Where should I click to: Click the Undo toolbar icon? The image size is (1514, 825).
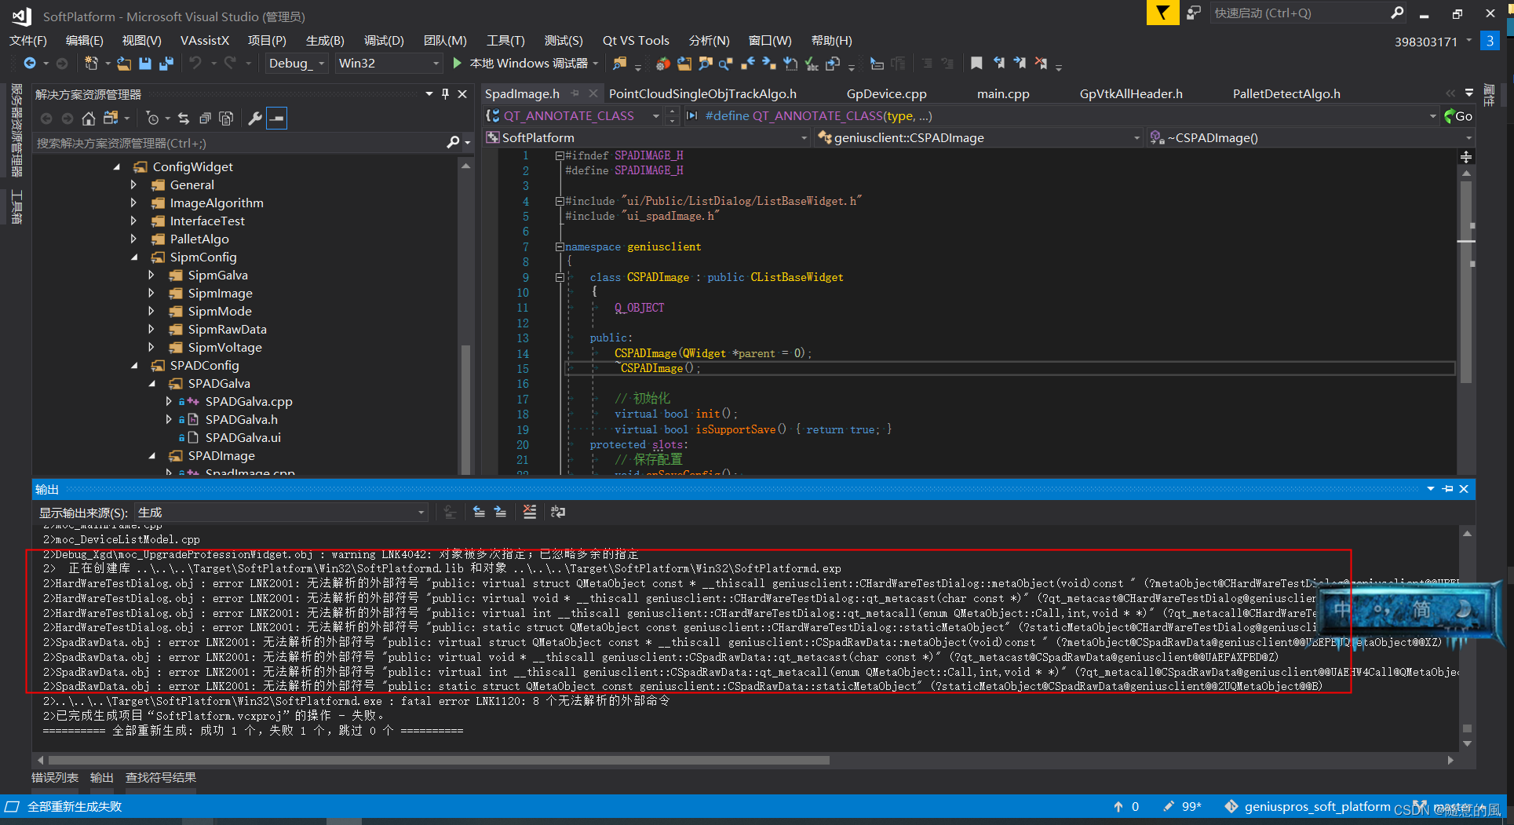195,64
